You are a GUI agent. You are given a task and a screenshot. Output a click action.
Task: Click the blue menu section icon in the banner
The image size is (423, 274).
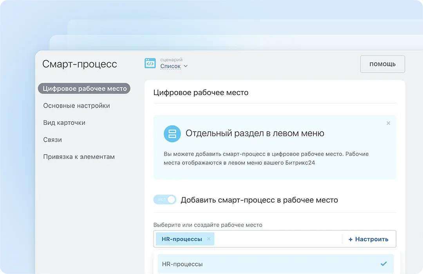(172, 133)
